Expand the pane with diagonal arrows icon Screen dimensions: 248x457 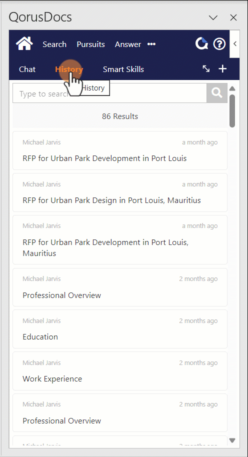206,69
